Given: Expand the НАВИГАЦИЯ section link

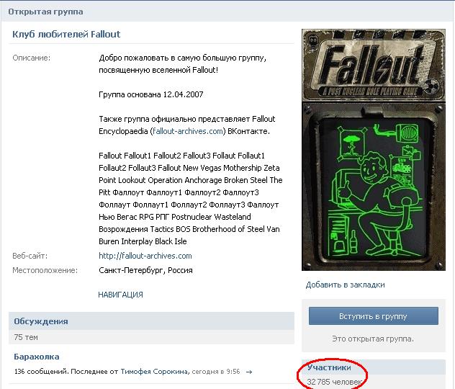Looking at the screenshot, I should click(x=120, y=295).
